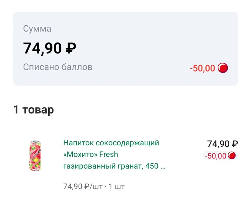Click the «74,90 ₽/шт» unit price text
The height and width of the screenshot is (211, 251).
click(83, 186)
